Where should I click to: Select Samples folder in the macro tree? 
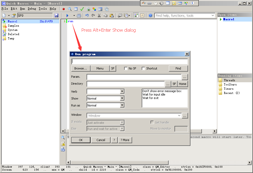13,26
